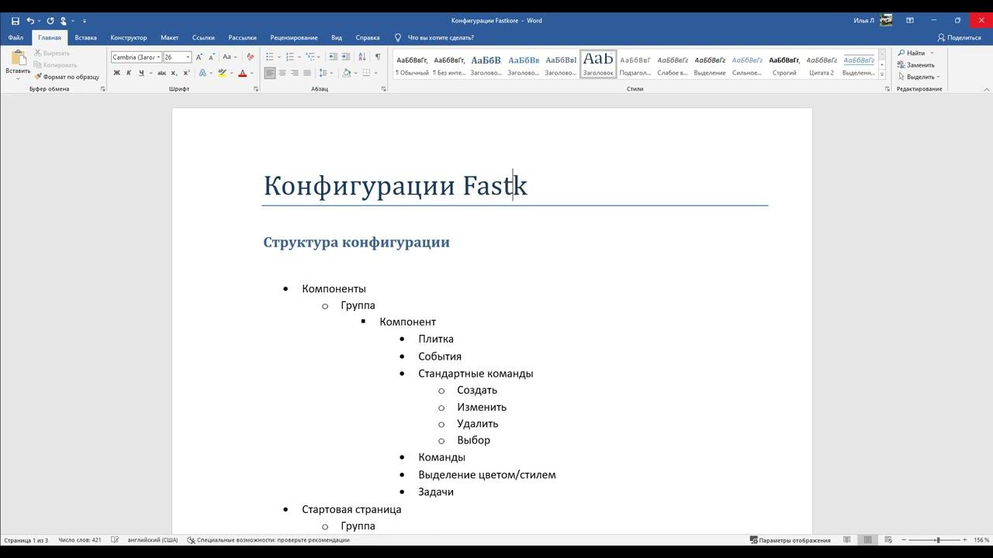
Task: Click the subscript x₂ icon
Action: (174, 73)
